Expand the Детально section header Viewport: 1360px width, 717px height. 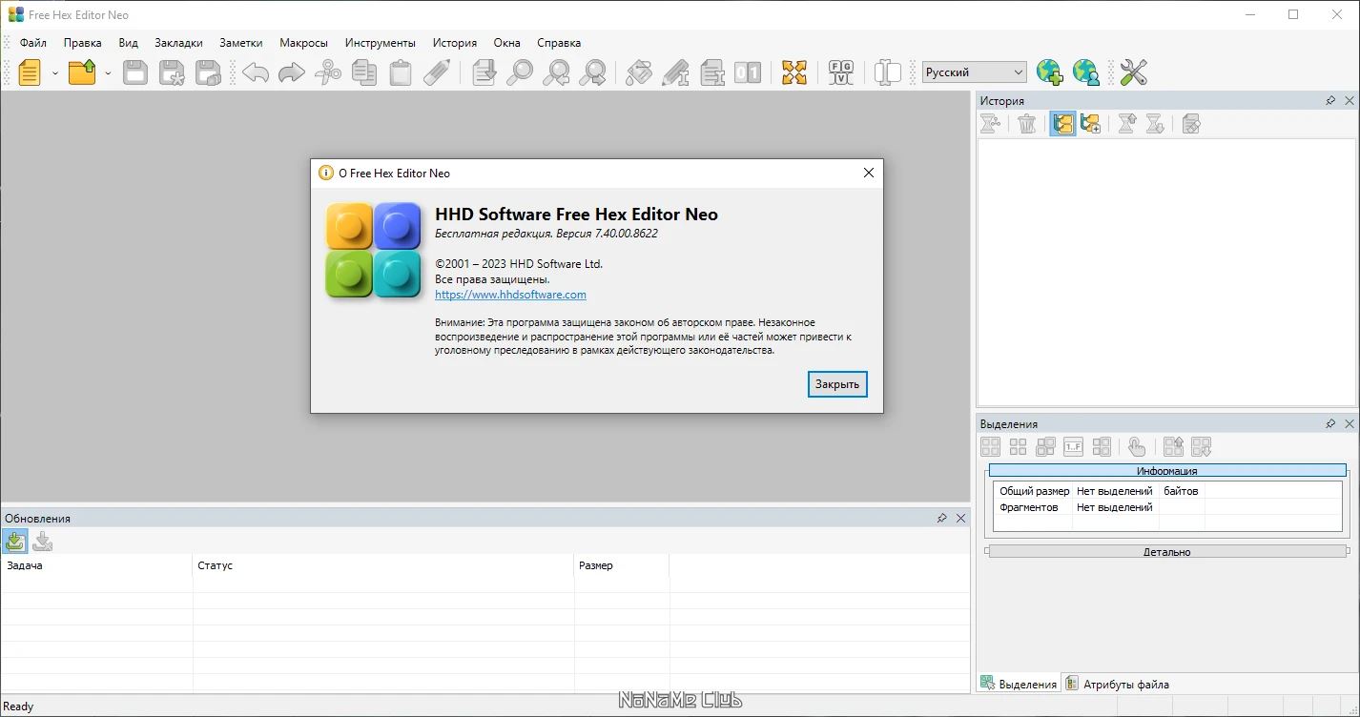(x=1167, y=551)
